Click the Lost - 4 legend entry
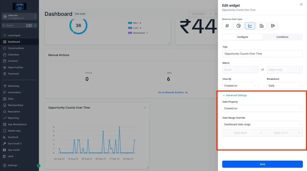The height and width of the screenshot is (171, 307). 135,28
